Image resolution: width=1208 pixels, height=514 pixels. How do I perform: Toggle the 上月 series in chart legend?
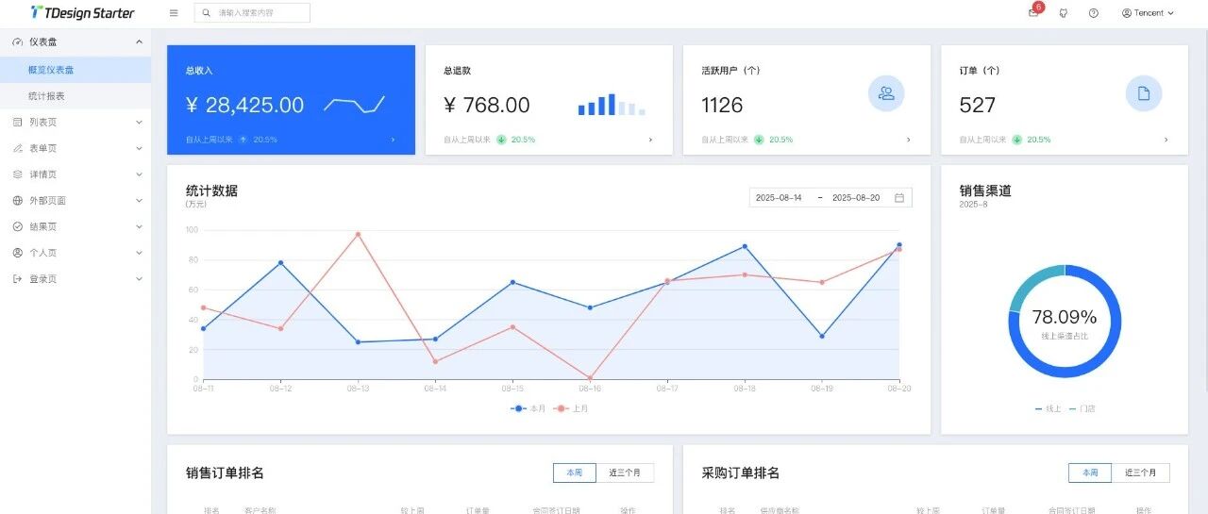tap(572, 408)
